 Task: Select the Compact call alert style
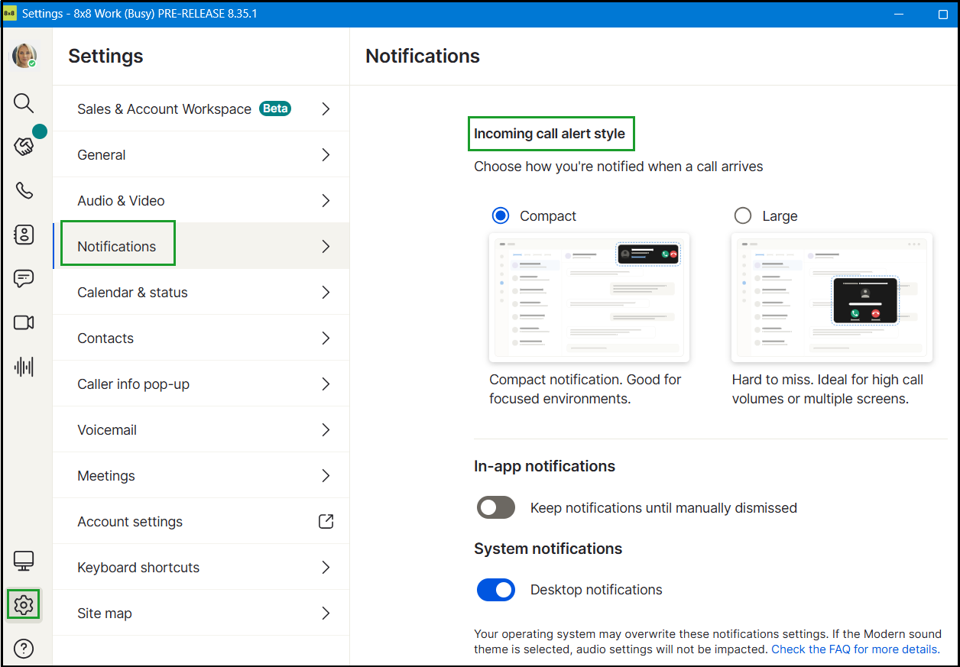coord(501,216)
